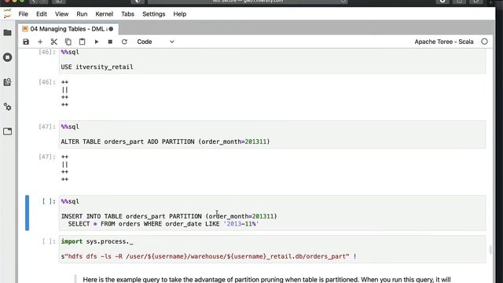
Task: Copy the selected cell icon
Action: [x=68, y=42]
